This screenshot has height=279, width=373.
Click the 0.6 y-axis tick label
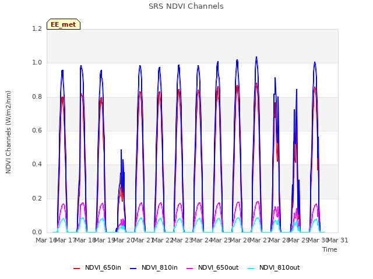pos(37,130)
